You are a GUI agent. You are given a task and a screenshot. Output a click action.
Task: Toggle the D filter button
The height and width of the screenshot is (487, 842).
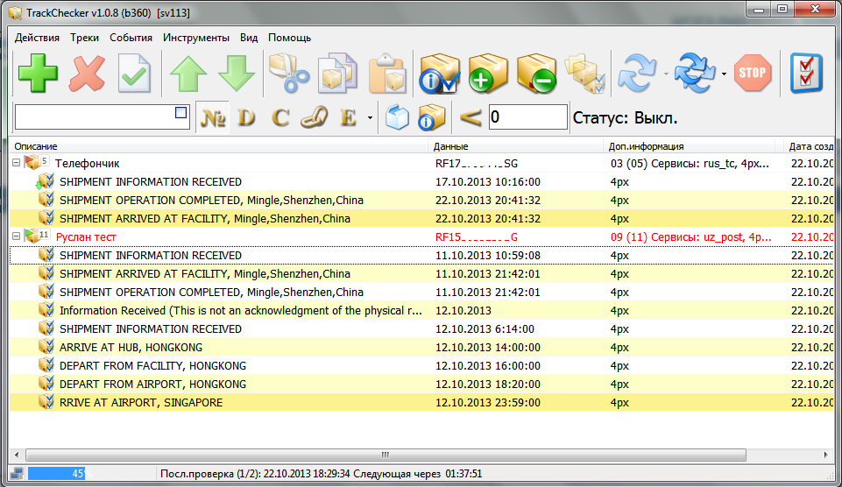pyautogui.click(x=246, y=117)
